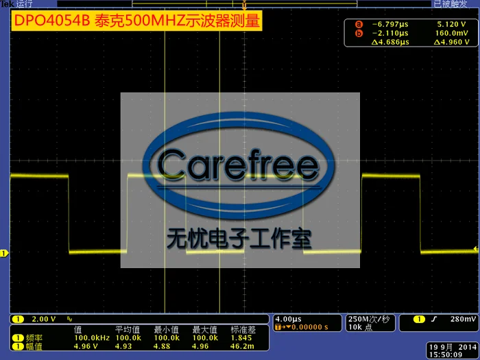Click the 1.845 frequency standard deviation
480x360 pixels.
(241, 338)
